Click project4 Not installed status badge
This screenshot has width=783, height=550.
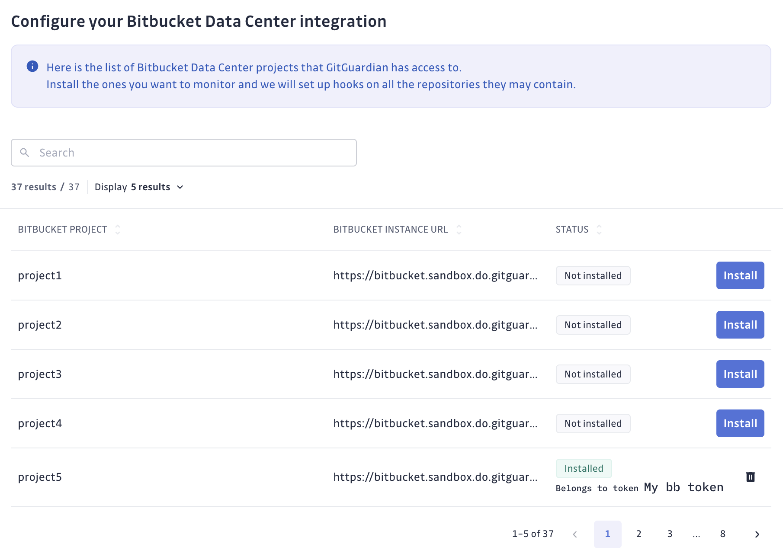pos(593,423)
